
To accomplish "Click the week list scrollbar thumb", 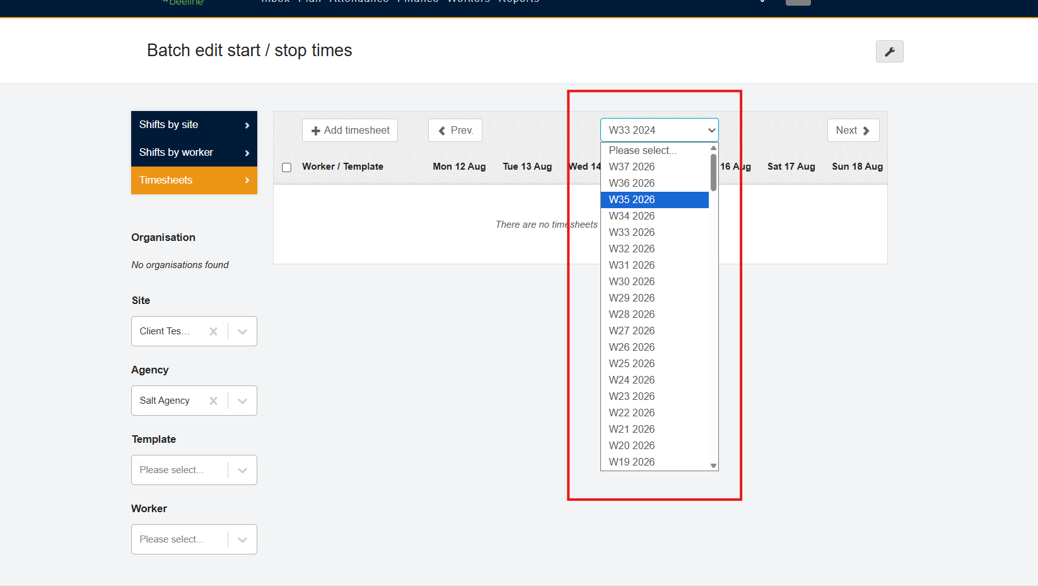I will [x=713, y=172].
